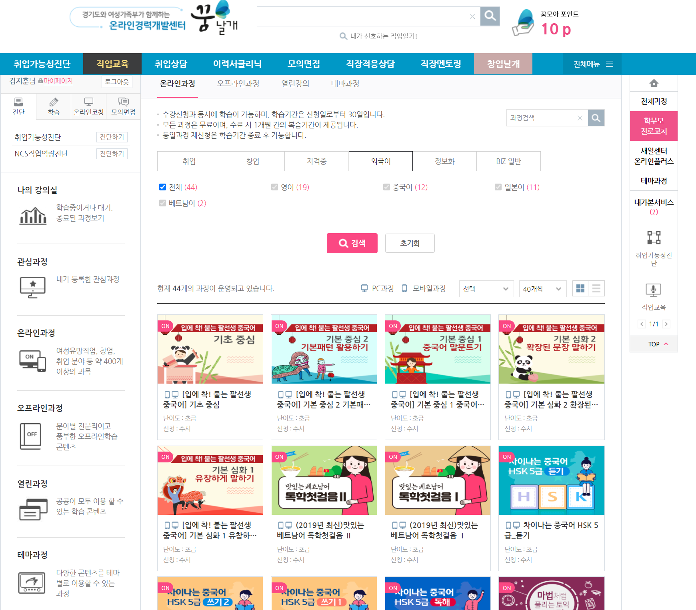Screen dimensions: 696x610
Task: Click the 오프라인과정 OFF book icon
Action: point(30,436)
